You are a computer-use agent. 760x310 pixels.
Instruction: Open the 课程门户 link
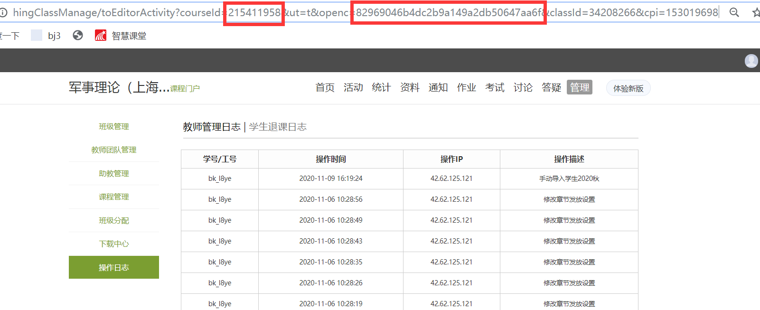click(x=185, y=89)
